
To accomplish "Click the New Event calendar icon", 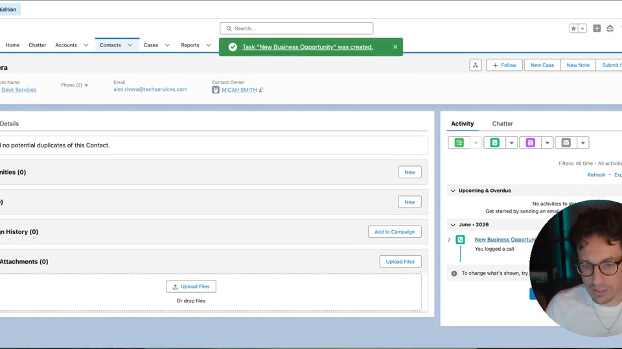I will (531, 142).
